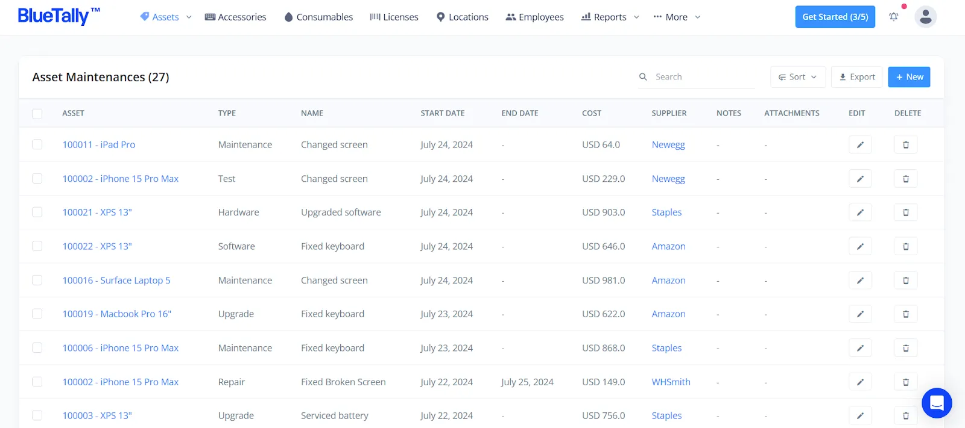The image size is (965, 428).
Task: Go to Locations
Action: pyautogui.click(x=462, y=17)
